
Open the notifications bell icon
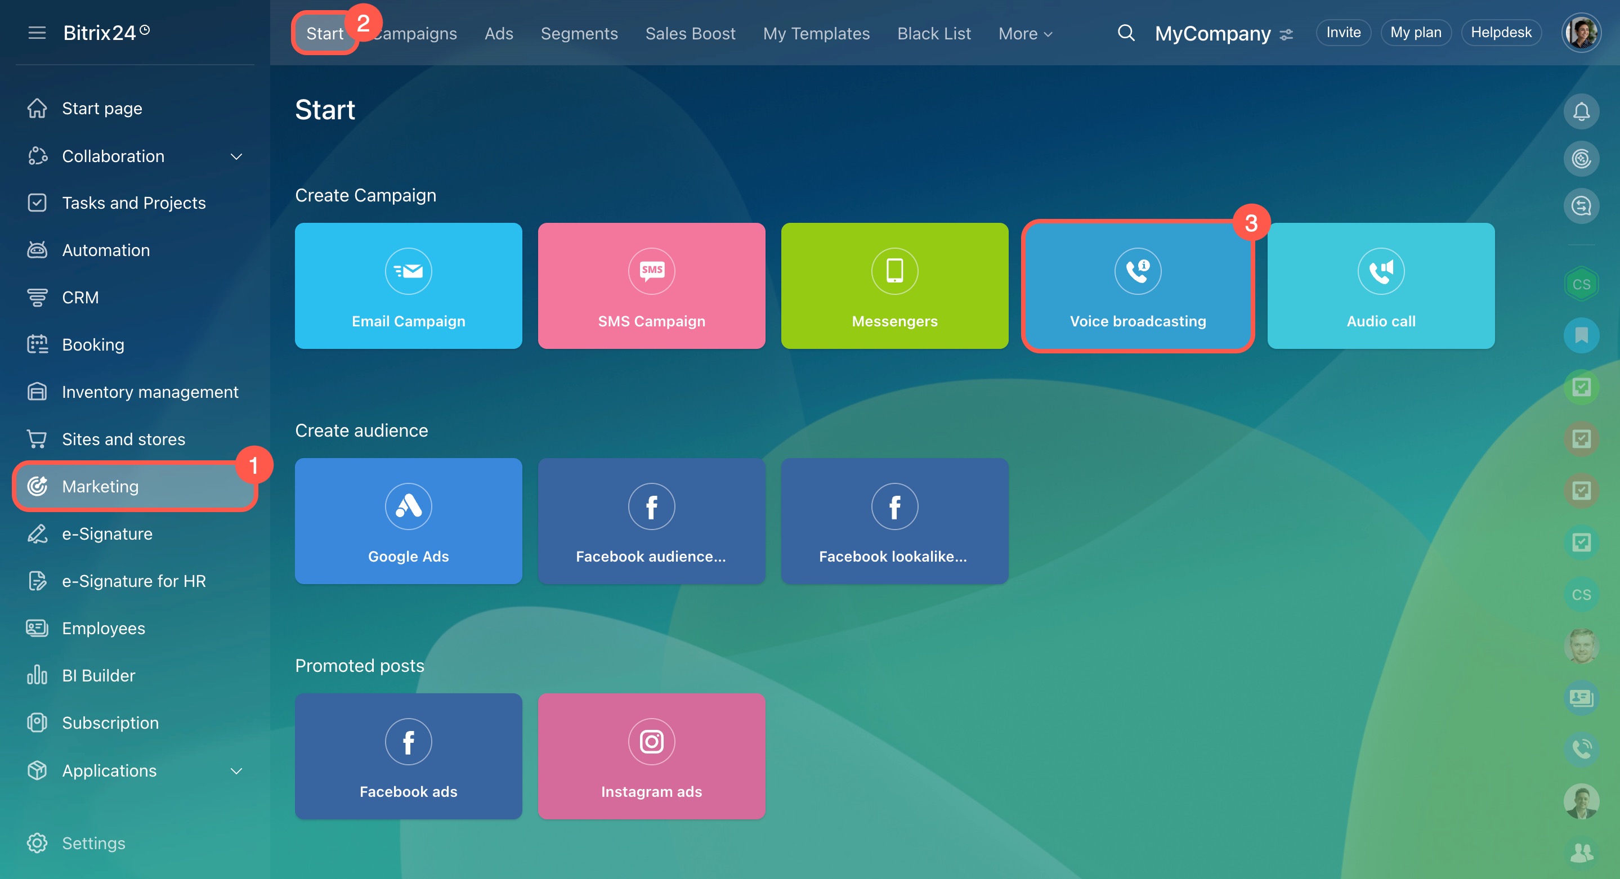[1581, 112]
